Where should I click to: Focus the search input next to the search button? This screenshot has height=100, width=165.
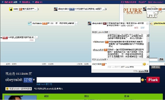[153, 60]
